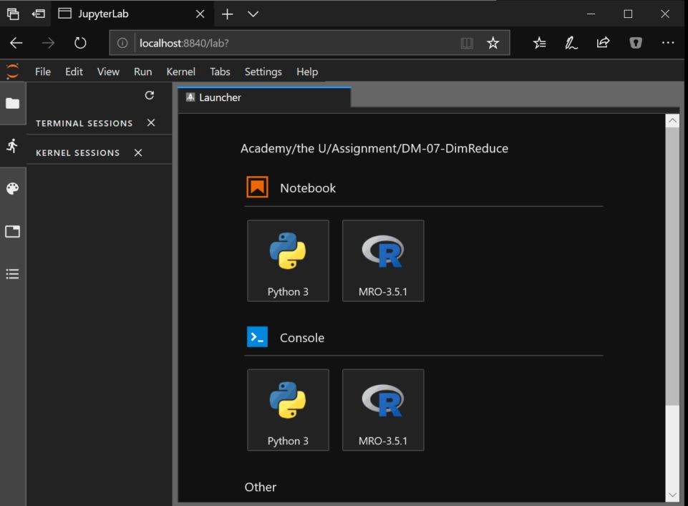Screen dimensions: 688x506
Task: Expand the browser tab list chevron
Action: click(x=253, y=14)
